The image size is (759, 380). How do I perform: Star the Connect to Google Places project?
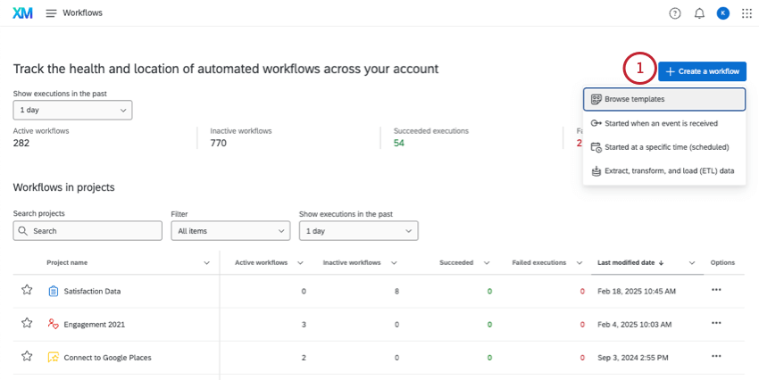click(27, 357)
